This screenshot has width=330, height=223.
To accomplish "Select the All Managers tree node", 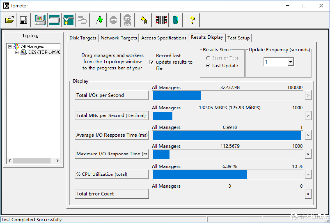I will (x=33, y=46).
